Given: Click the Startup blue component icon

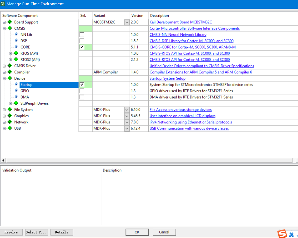Looking at the screenshot, I should (x=16, y=84).
